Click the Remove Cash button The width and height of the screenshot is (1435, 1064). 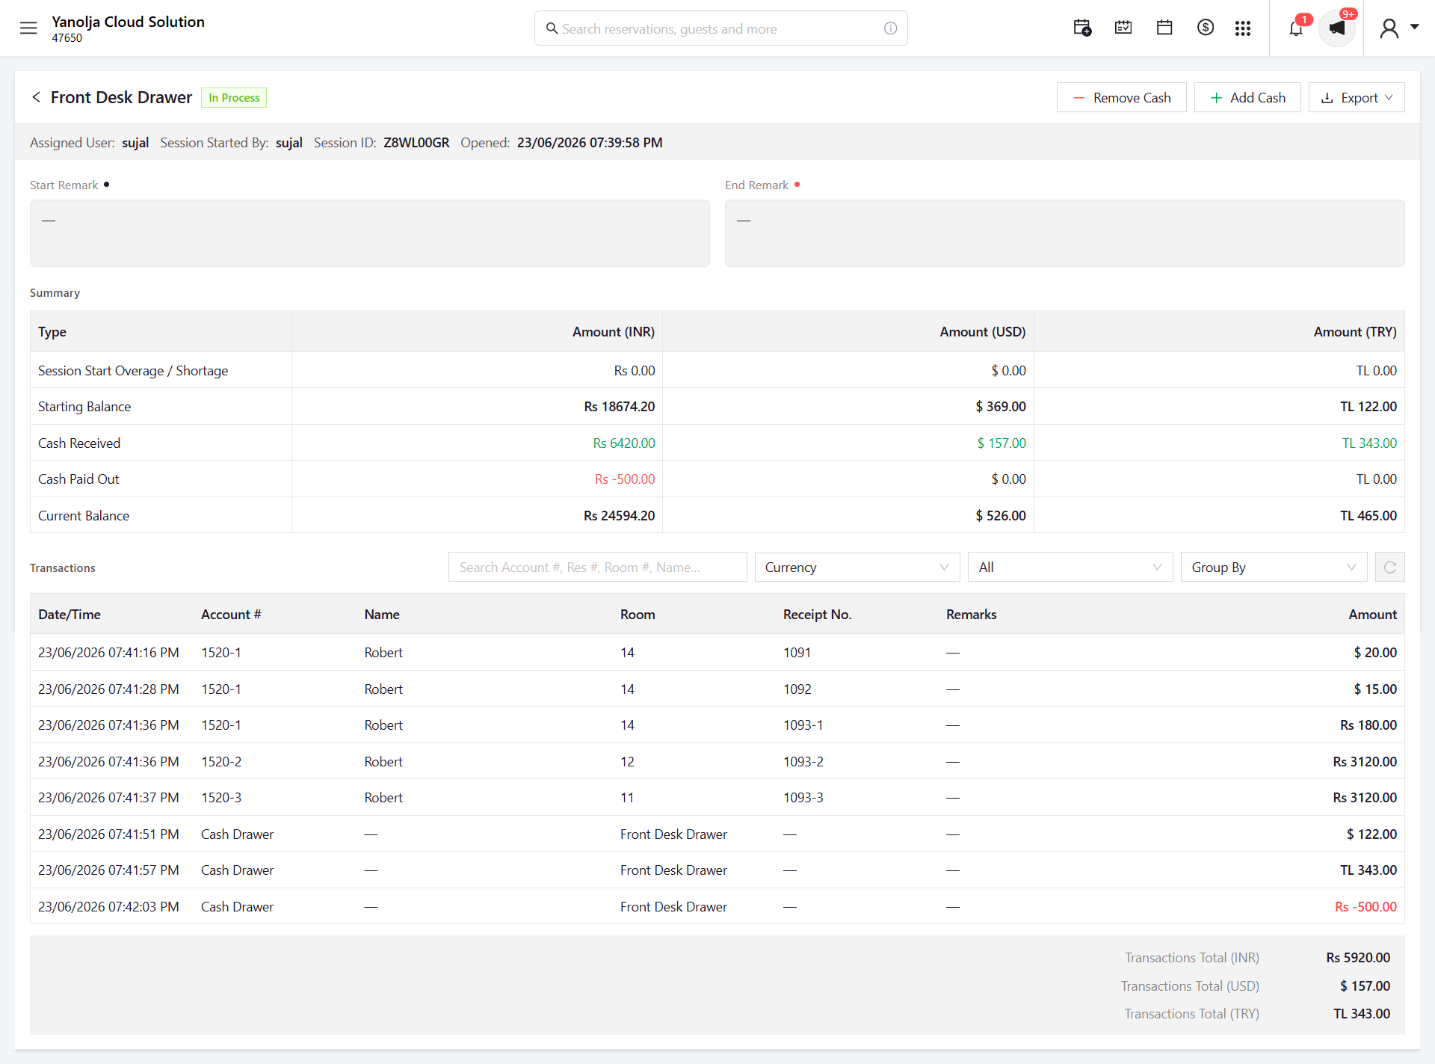[x=1121, y=98]
